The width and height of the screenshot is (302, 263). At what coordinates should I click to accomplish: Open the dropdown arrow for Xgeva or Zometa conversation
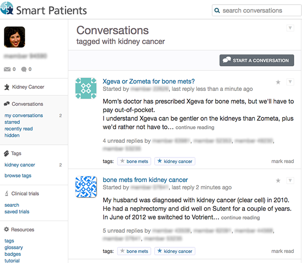coord(290,82)
